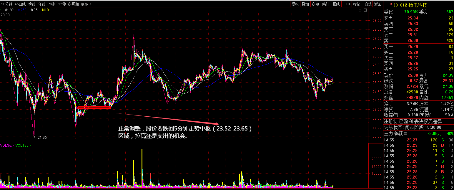
Task: Select the 买一 row priced 25.29
Action: (419, 47)
